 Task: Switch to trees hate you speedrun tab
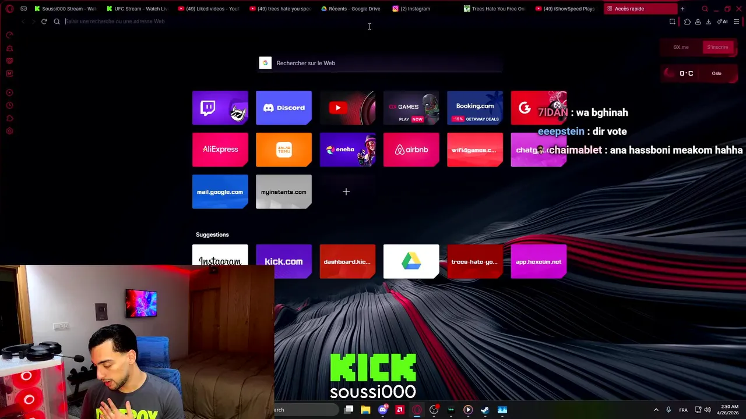pyautogui.click(x=280, y=9)
